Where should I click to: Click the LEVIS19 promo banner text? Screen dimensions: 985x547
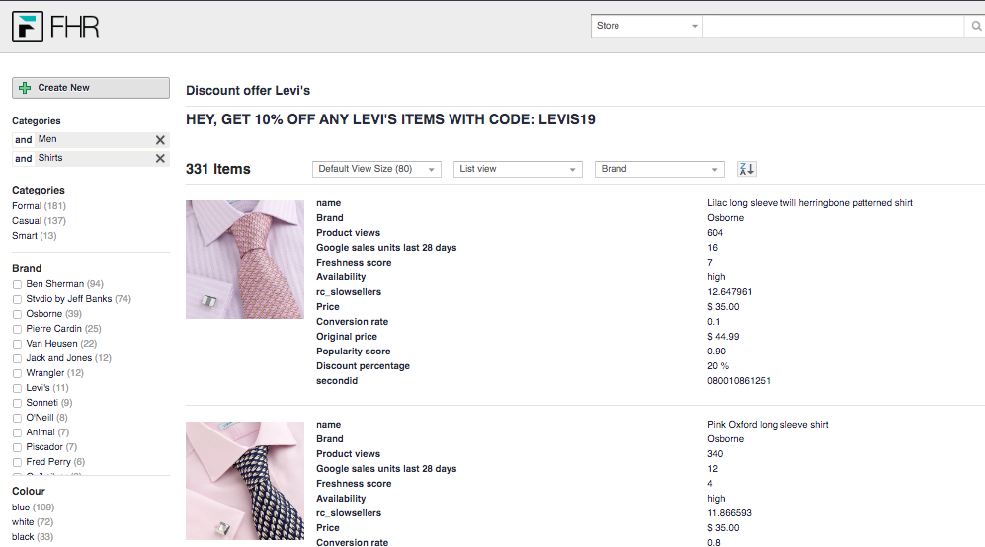click(390, 119)
